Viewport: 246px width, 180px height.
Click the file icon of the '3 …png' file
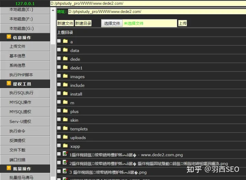tap(65, 171)
